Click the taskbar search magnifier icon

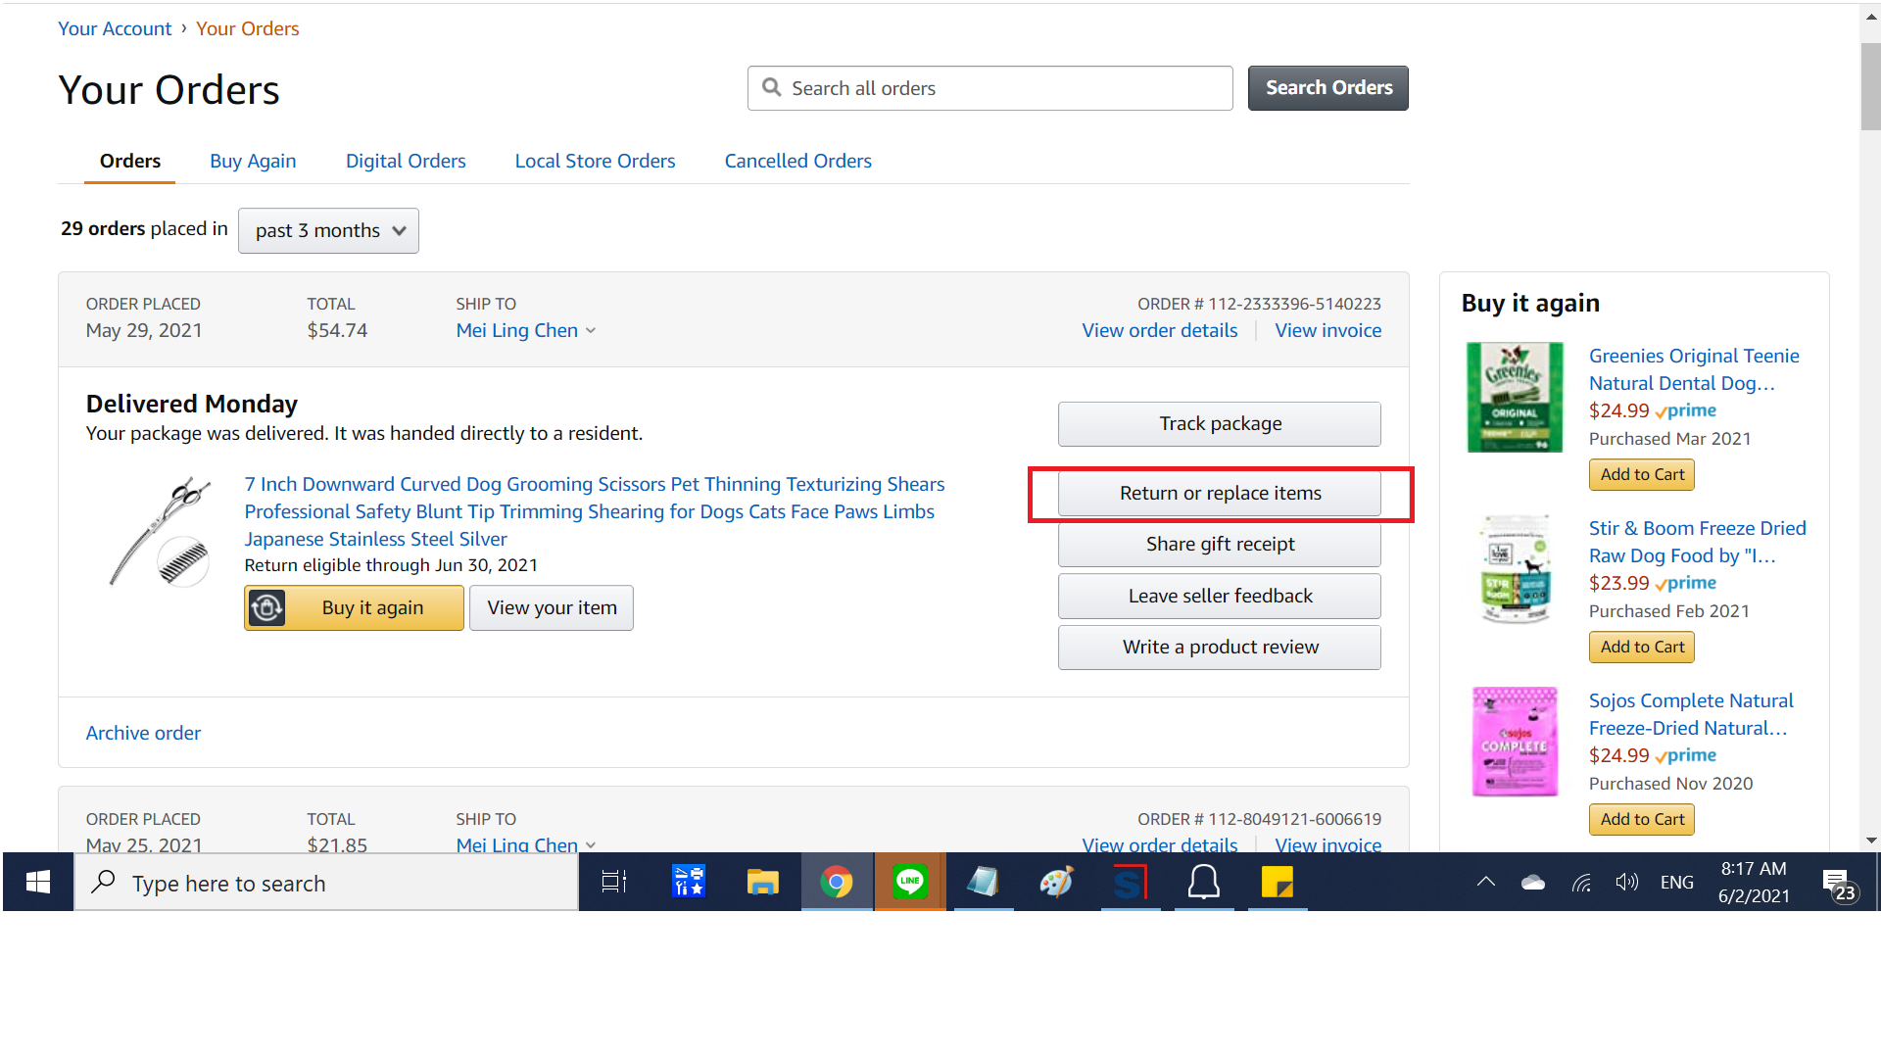coord(103,883)
